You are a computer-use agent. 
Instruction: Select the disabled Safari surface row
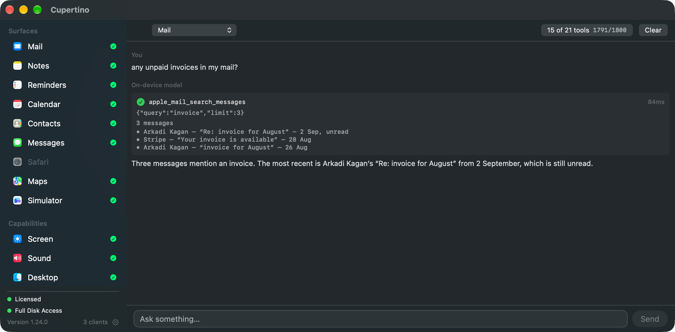[63, 162]
